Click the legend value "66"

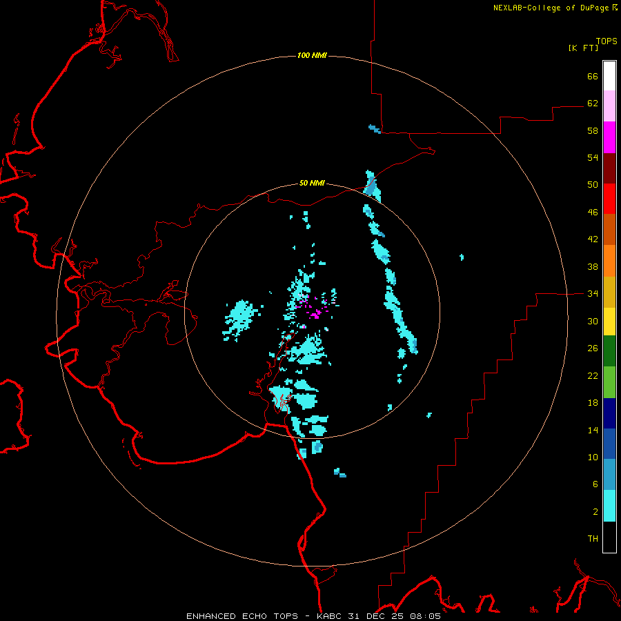pos(593,76)
